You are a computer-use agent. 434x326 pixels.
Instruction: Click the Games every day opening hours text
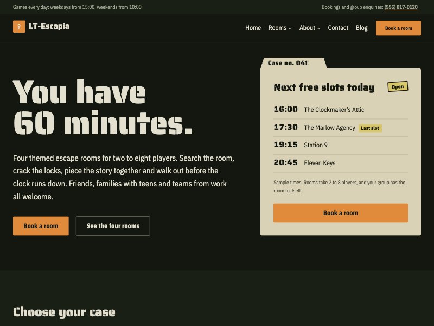click(77, 7)
